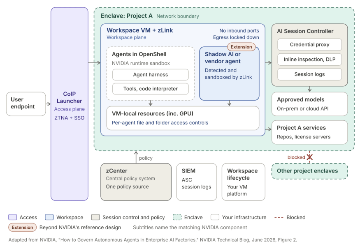This screenshot has height=246, width=360.
Task: Click the zCenter policy system box
Action: coord(136,182)
